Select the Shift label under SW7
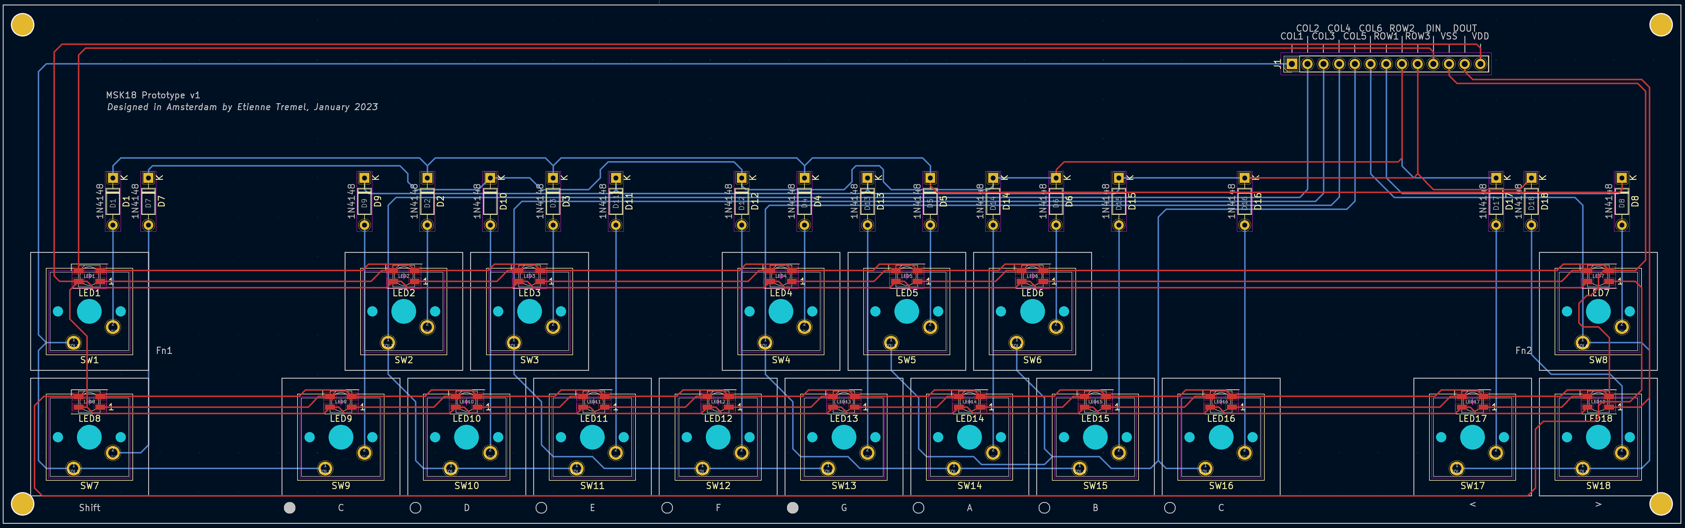 pos(90,508)
